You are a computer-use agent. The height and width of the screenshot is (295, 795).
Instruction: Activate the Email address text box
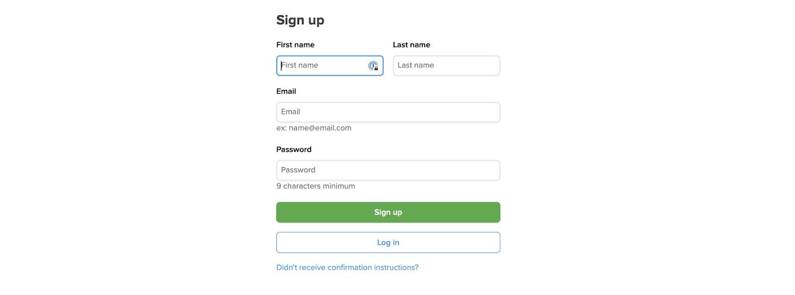point(388,112)
